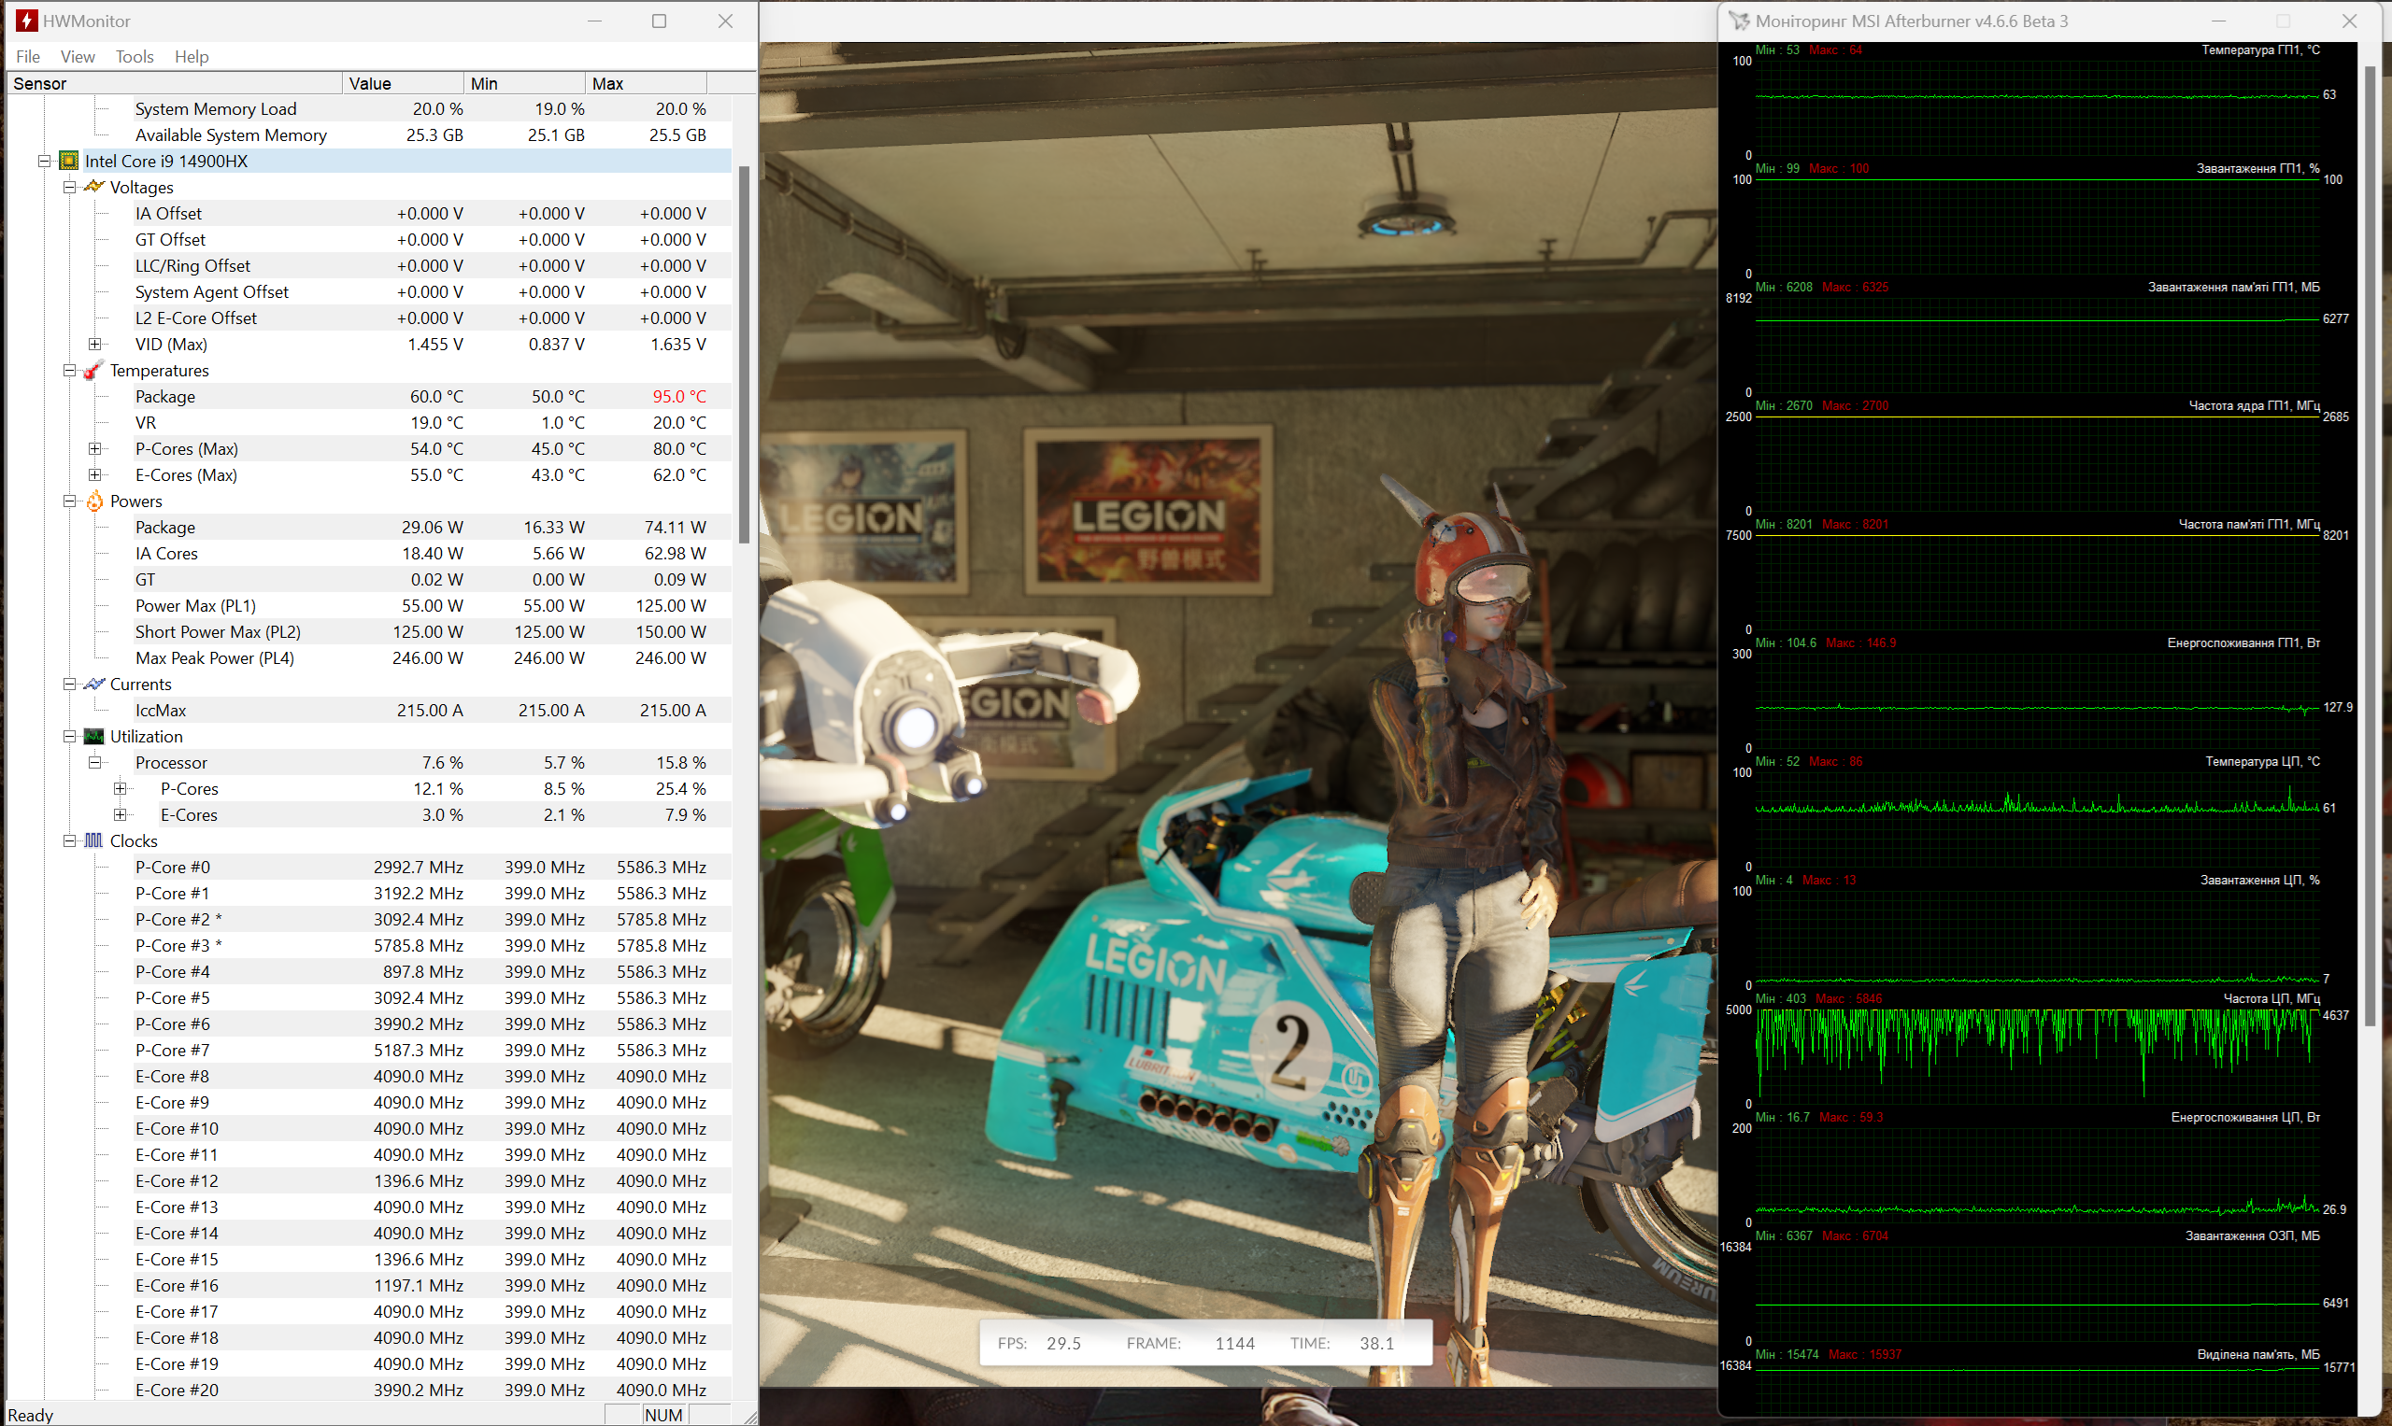Screen dimensions: 2392x1426
Task: Collapse the Processor utilization node
Action: tap(94, 762)
